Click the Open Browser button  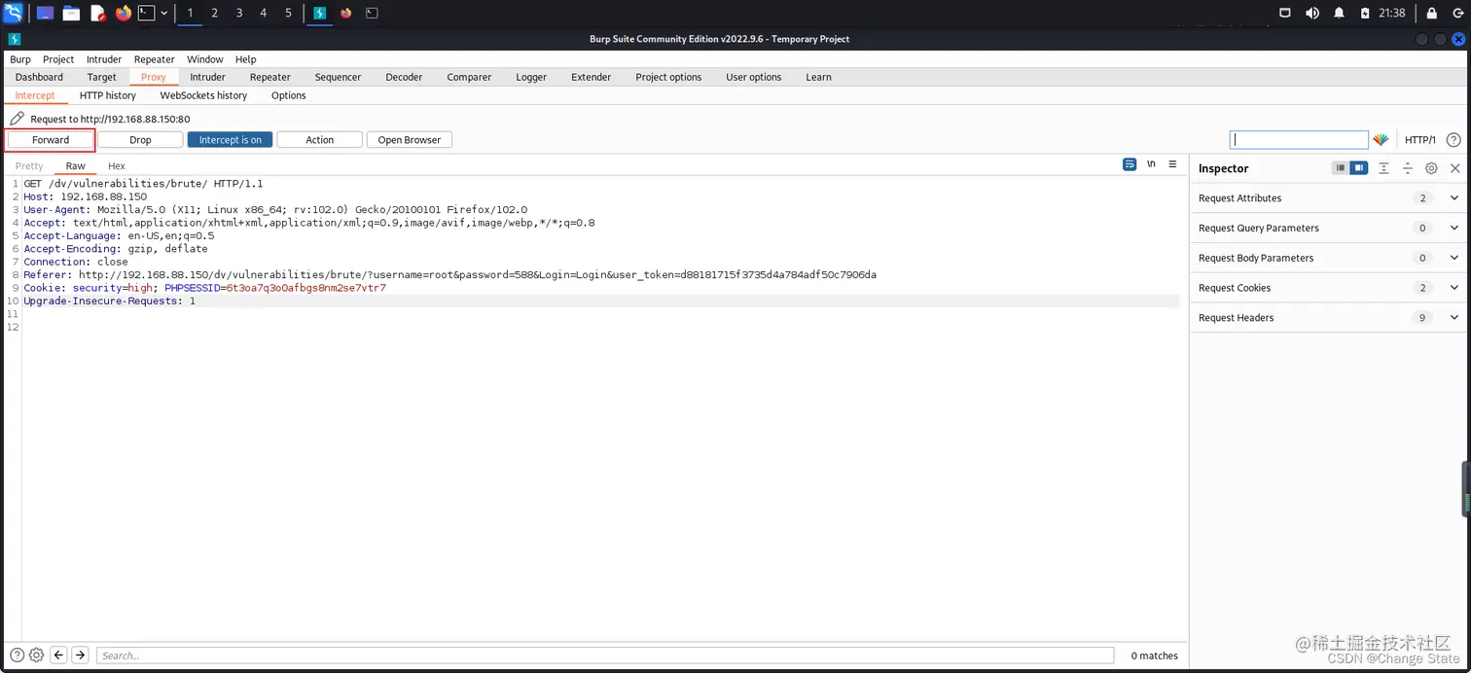tap(410, 140)
